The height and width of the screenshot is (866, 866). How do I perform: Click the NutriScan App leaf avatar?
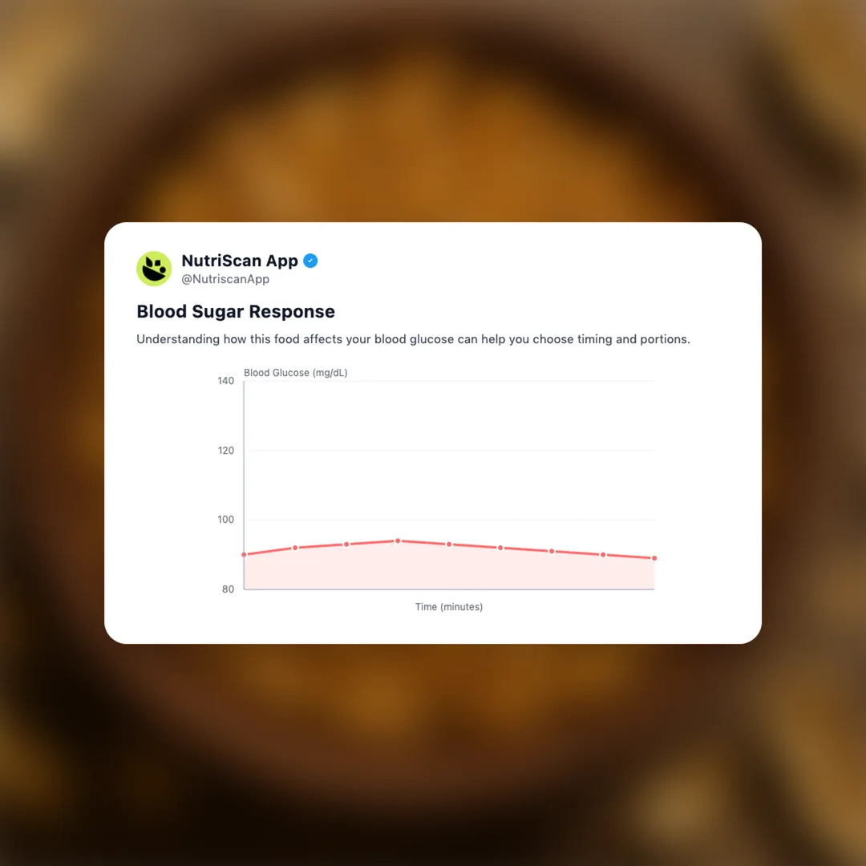pyautogui.click(x=154, y=269)
